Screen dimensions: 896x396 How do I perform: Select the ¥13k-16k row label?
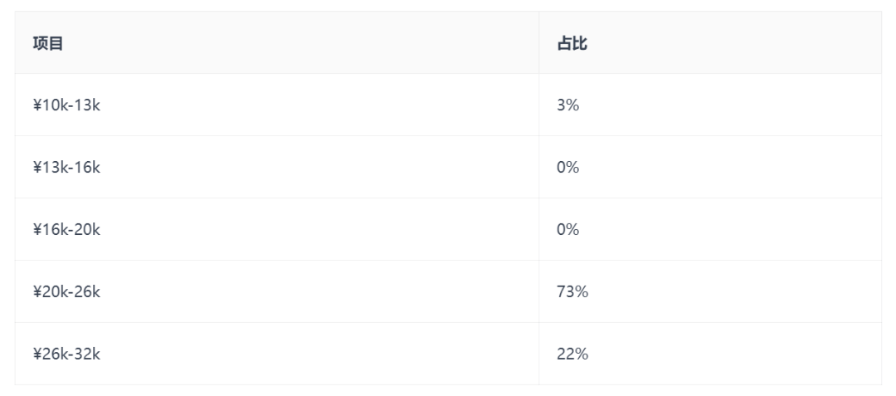coord(66,168)
